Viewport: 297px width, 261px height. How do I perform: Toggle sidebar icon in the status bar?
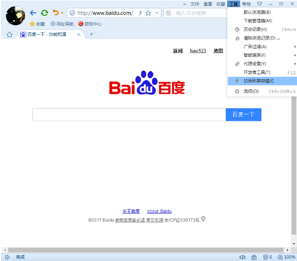click(x=7, y=257)
